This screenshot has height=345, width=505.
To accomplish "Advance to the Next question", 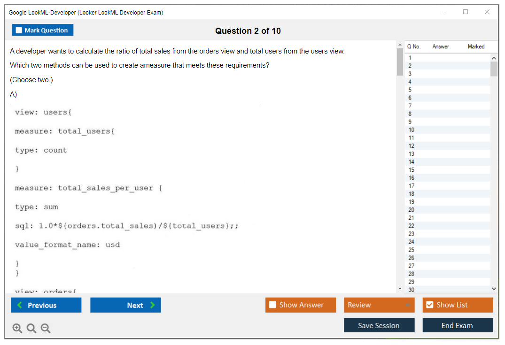I will (x=125, y=305).
